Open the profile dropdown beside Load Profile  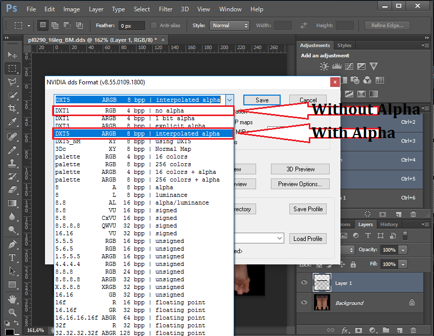(x=280, y=238)
